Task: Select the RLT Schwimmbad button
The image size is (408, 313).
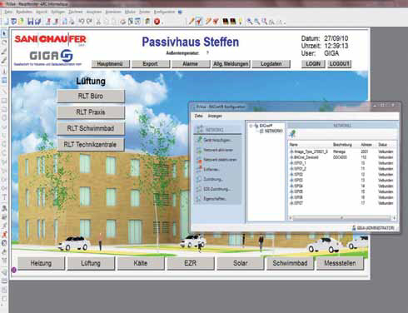Action: pos(91,128)
